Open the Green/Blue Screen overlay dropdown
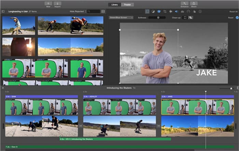Viewport: 239px width, 151px height. coord(121,17)
